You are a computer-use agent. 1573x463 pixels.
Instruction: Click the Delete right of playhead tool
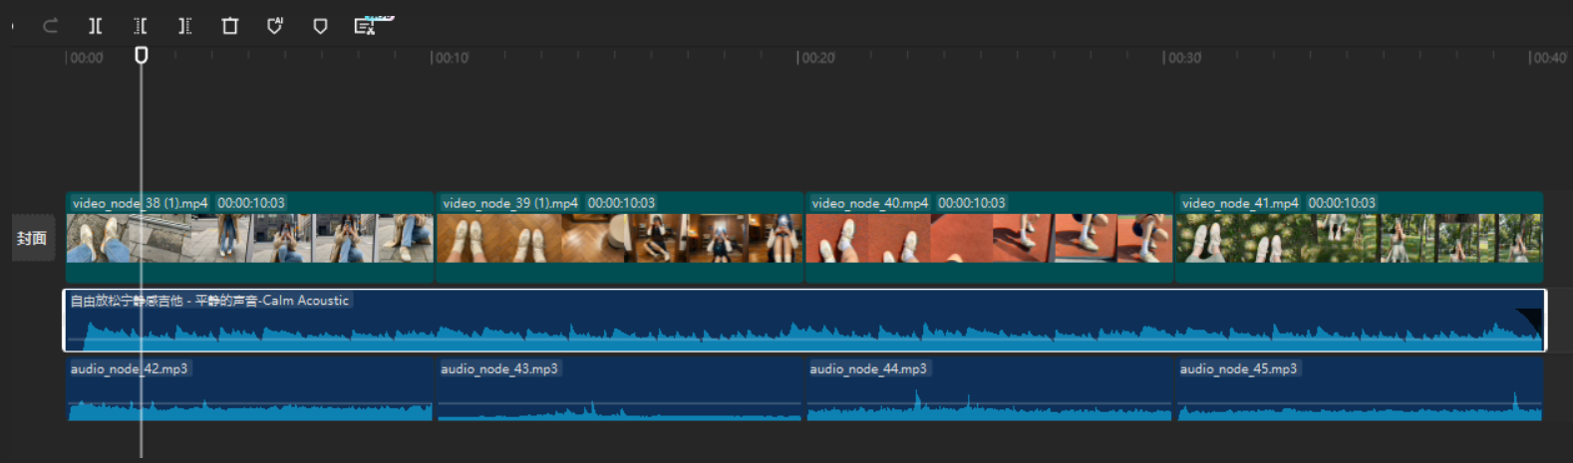[x=185, y=26]
